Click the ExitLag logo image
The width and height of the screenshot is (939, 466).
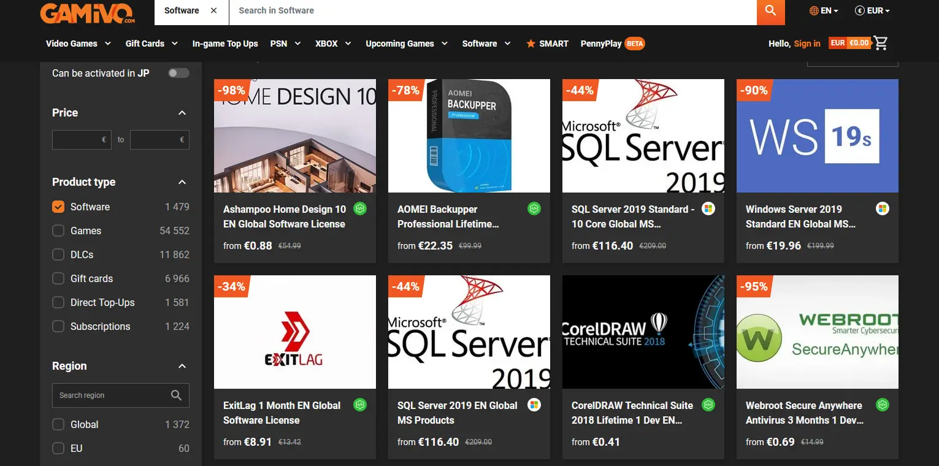pyautogui.click(x=295, y=332)
